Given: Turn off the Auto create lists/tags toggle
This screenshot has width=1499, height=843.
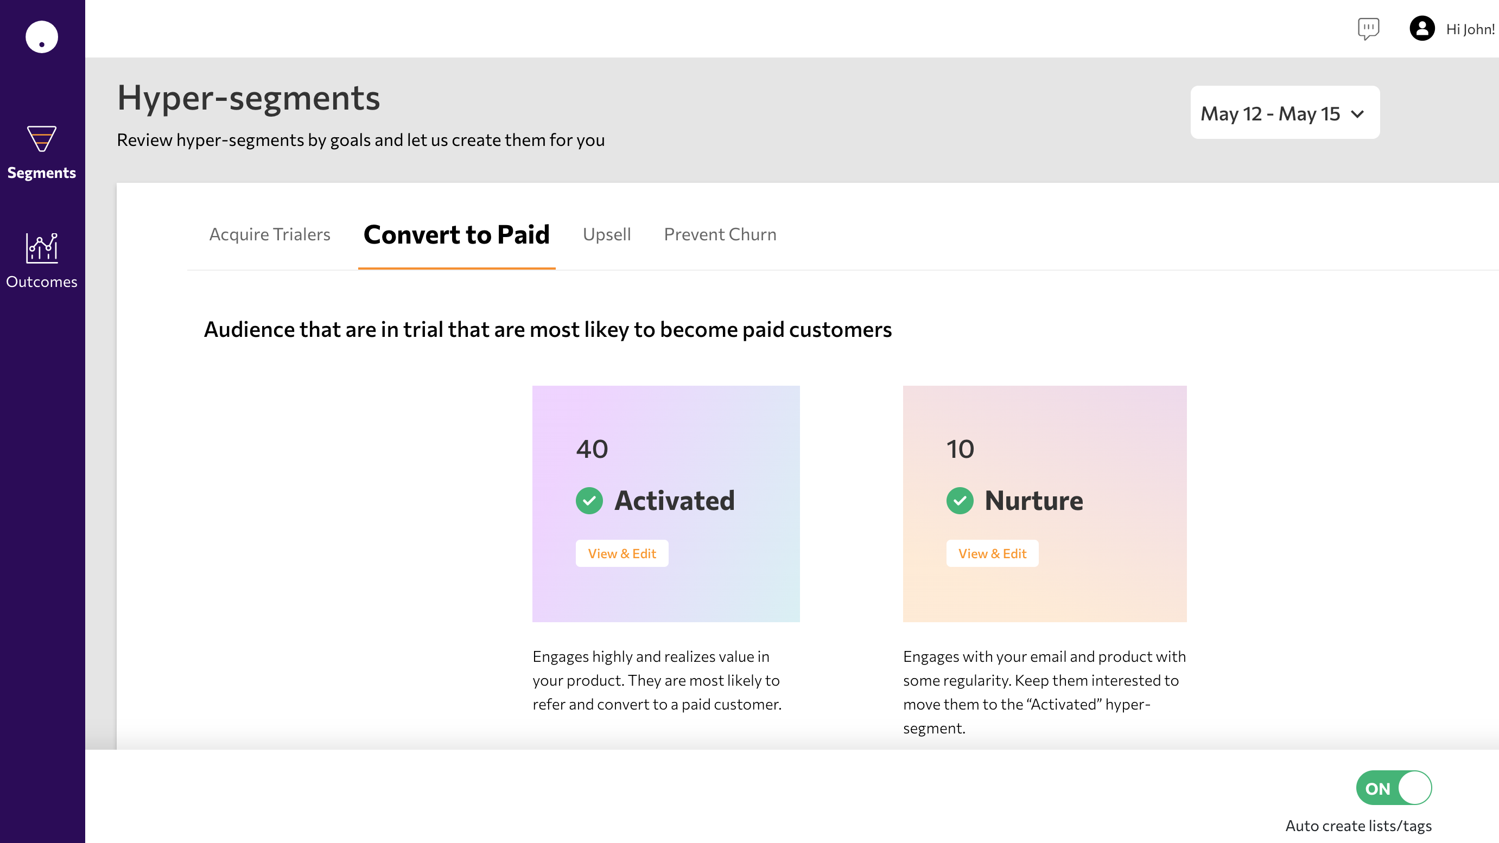Looking at the screenshot, I should pos(1394,788).
